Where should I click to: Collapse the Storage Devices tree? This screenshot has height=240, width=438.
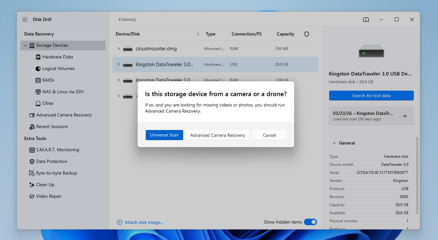26,45
